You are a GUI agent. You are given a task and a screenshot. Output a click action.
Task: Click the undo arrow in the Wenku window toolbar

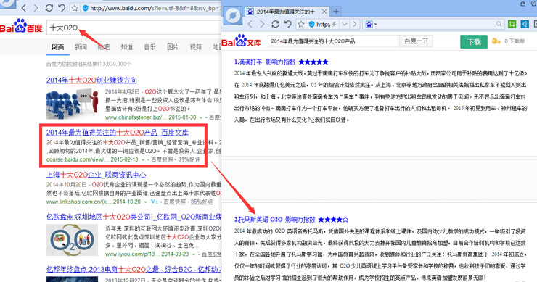(288, 24)
